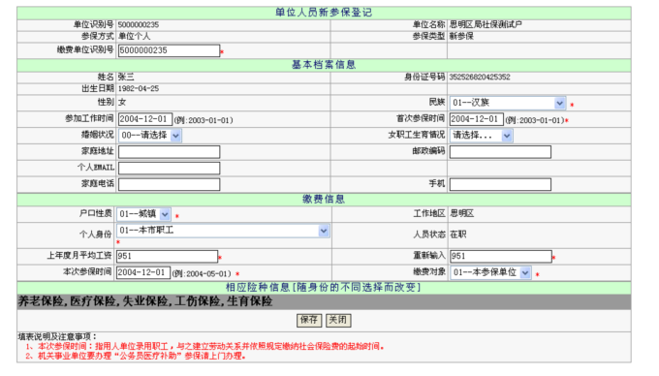
Task: Click the 邮政编码 input field
Action: coord(500,152)
